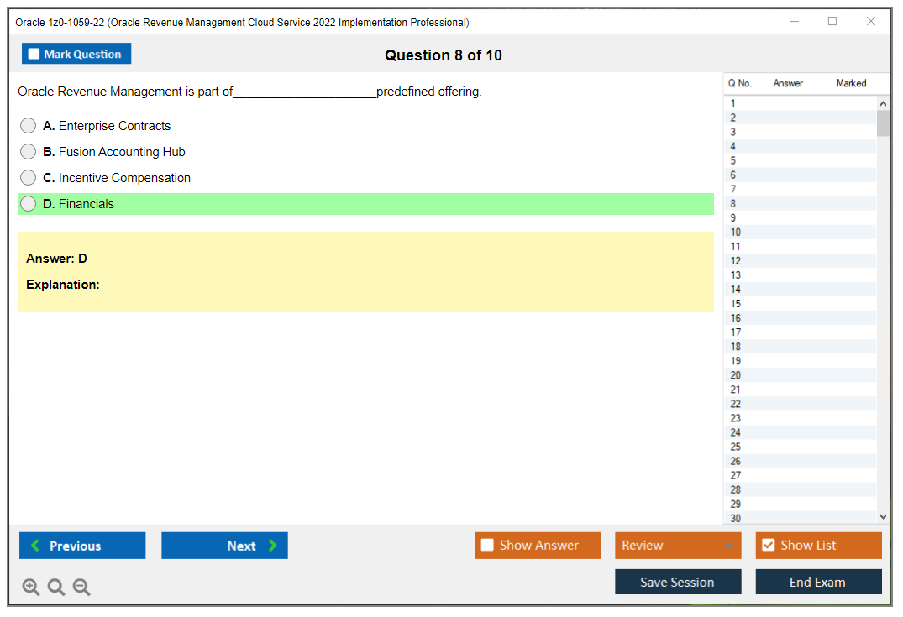Enable the Show Answer checkbox

487,546
